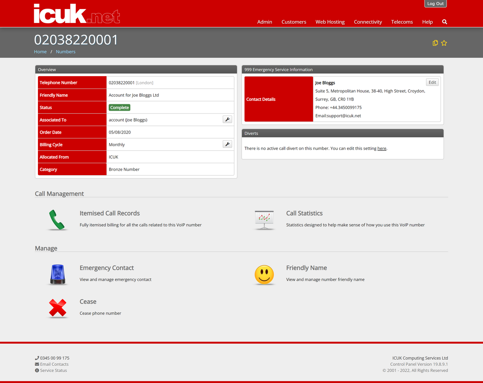This screenshot has width=483, height=383.
Task: Click '999 Emergency Service Information' panel header
Action: 343,69
